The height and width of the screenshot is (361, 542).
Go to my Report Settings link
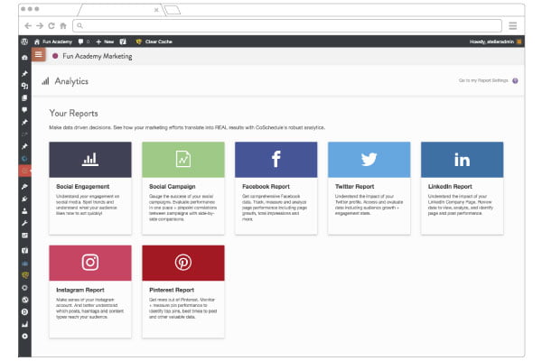(x=483, y=80)
